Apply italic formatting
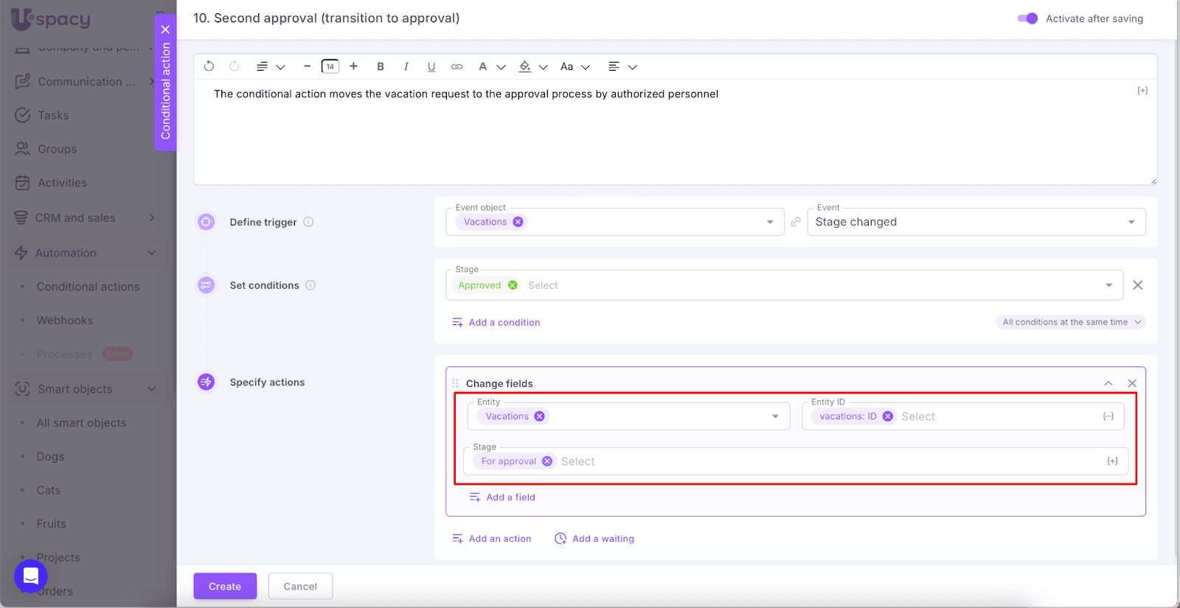 406,66
